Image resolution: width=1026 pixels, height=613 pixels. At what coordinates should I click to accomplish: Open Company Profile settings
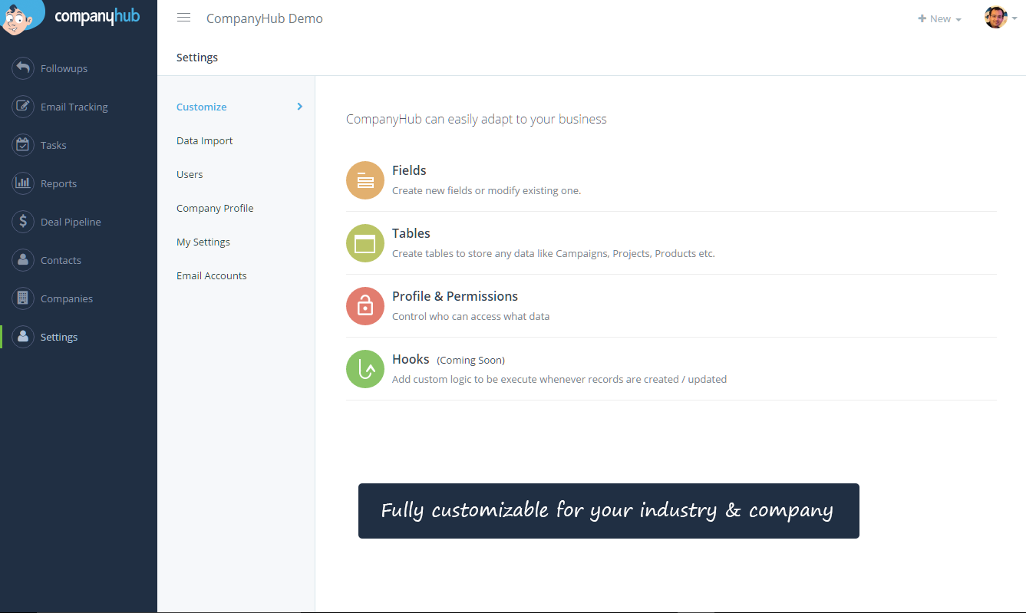(215, 208)
